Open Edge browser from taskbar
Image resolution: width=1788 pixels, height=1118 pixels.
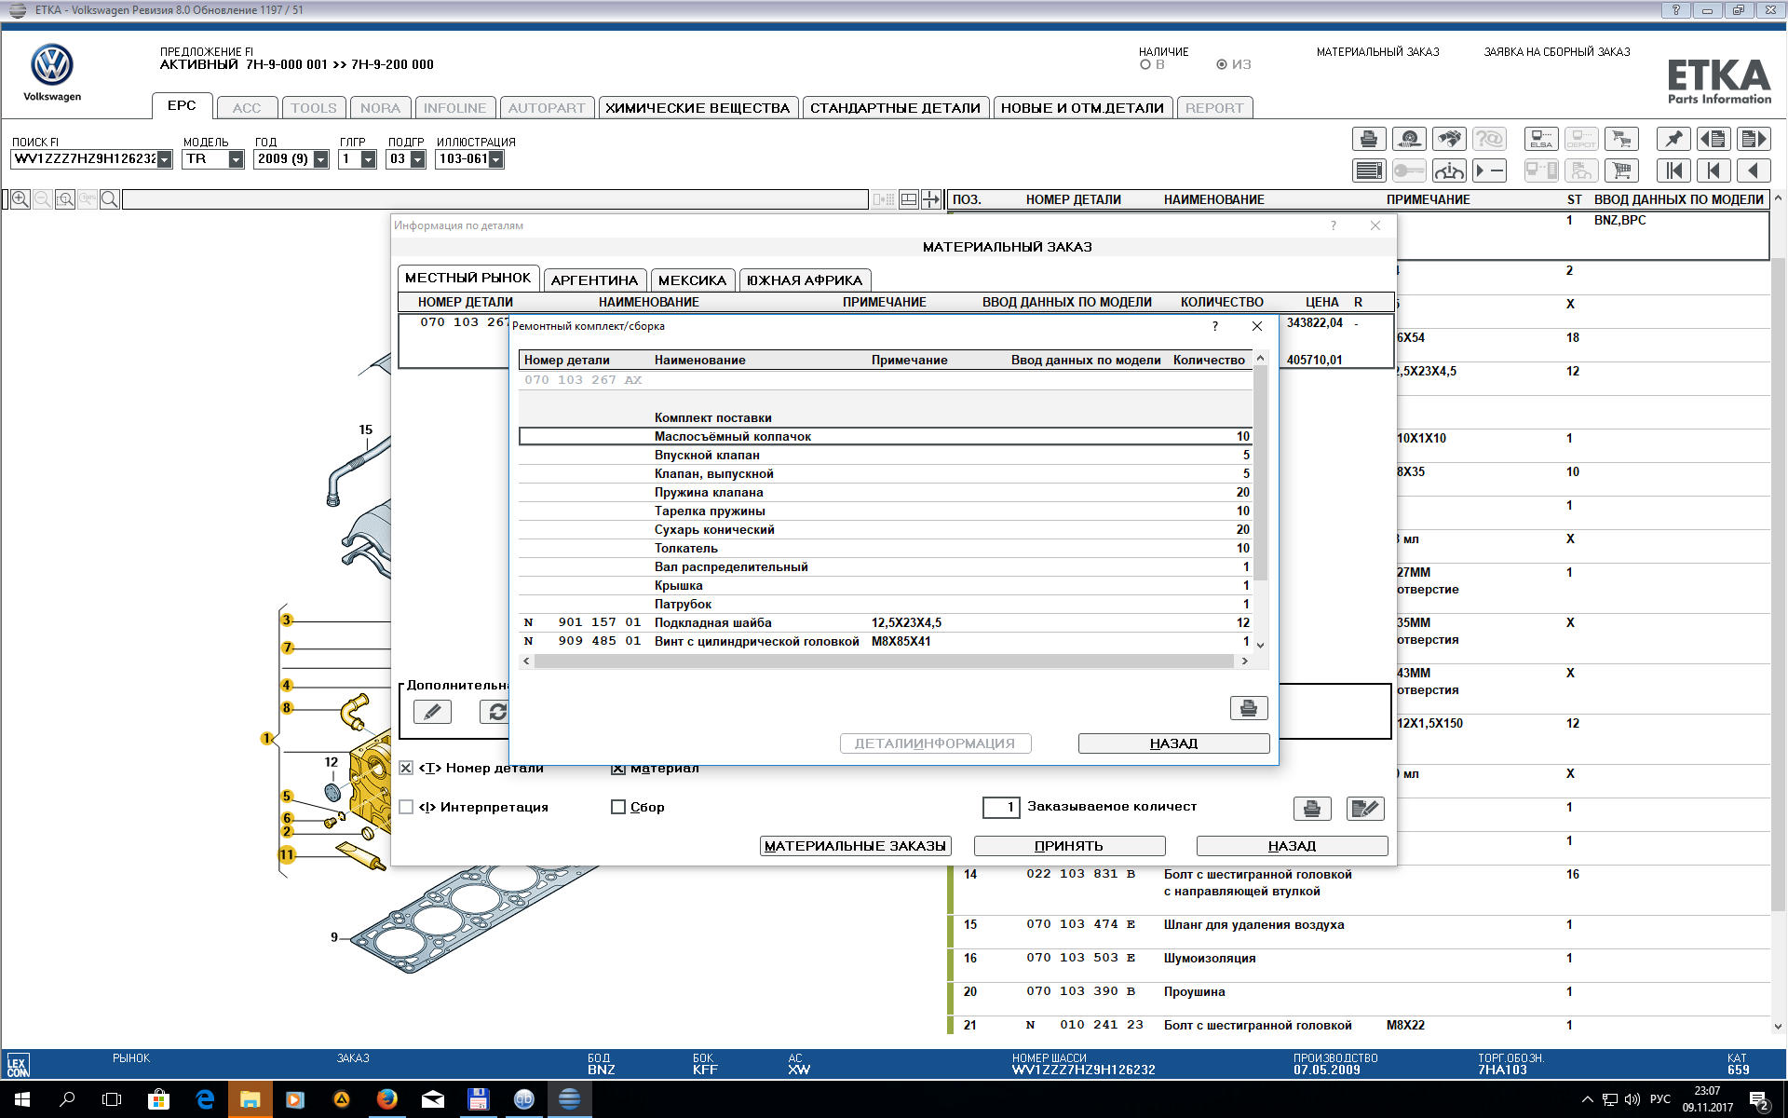tap(205, 1099)
